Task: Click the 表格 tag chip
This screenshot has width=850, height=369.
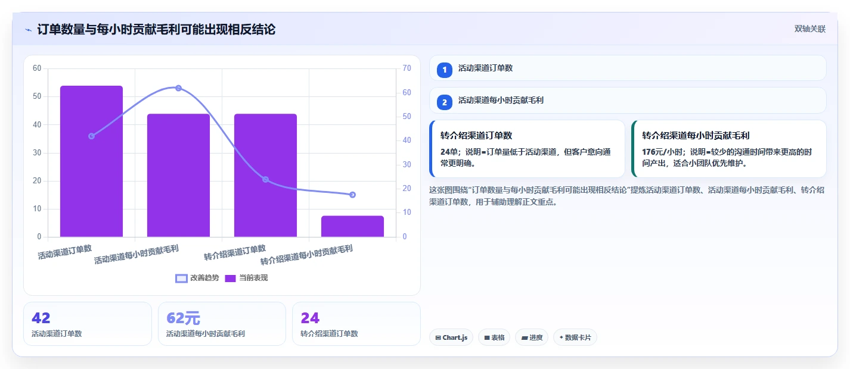Action: point(494,337)
